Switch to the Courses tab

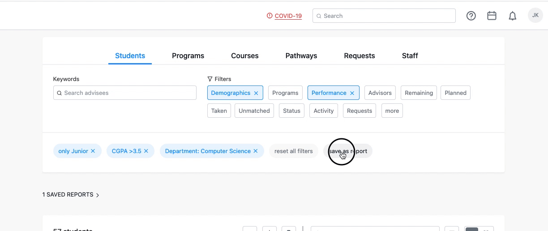click(244, 56)
